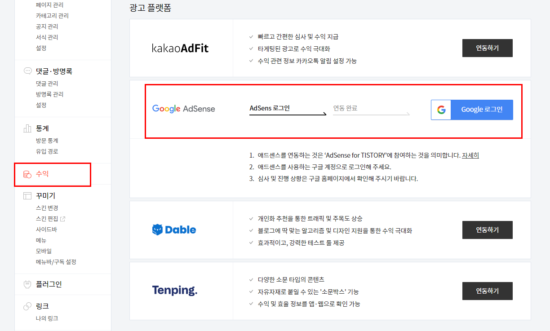Open 방명록 관리 in the sidebar

(49, 94)
